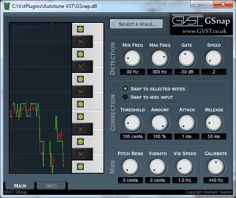The width and height of the screenshot is (236, 198).
Task: Click the Vib Speed knob
Action: pos(185,167)
